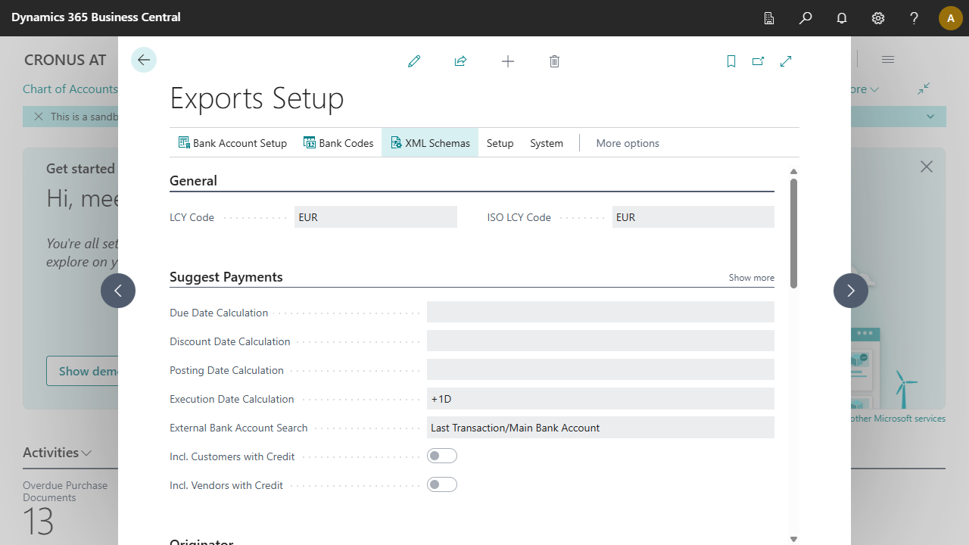Click the back arrow button
The width and height of the screenshot is (969, 545).
144,61
